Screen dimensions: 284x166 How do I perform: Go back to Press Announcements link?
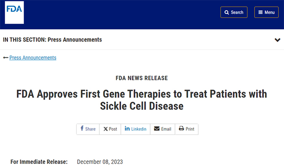(x=33, y=58)
